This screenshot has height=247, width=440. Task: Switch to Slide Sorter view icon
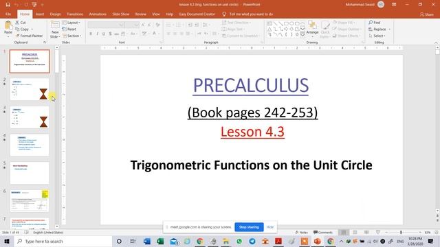(x=355, y=233)
